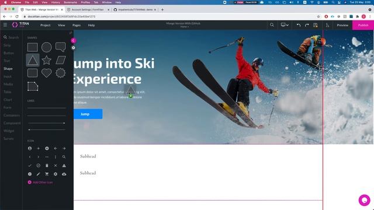
Task: Click the save icon in toolbar
Action: point(316,25)
